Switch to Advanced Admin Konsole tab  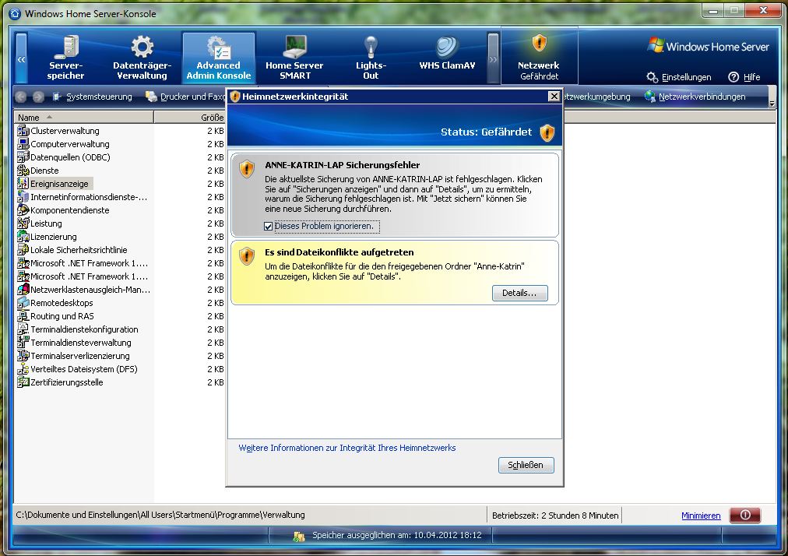click(x=219, y=58)
